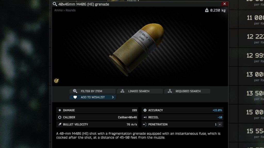264x148 pixels.
Task: Click the Bullet Velocity icon
Action: click(x=60, y=124)
